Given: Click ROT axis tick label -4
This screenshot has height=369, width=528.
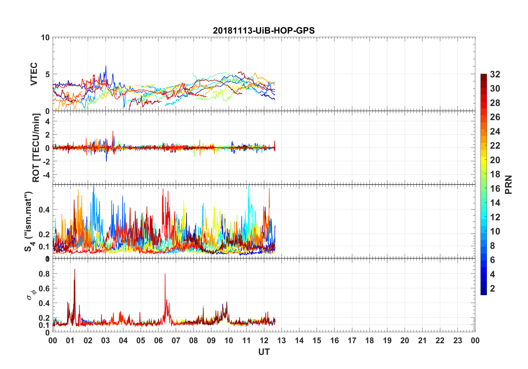Looking at the screenshot, I should [x=46, y=175].
